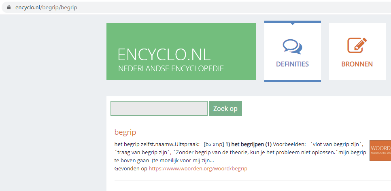Click the blue bar beneath Definities tile
This screenshot has width=391, height=191.
[292, 81]
